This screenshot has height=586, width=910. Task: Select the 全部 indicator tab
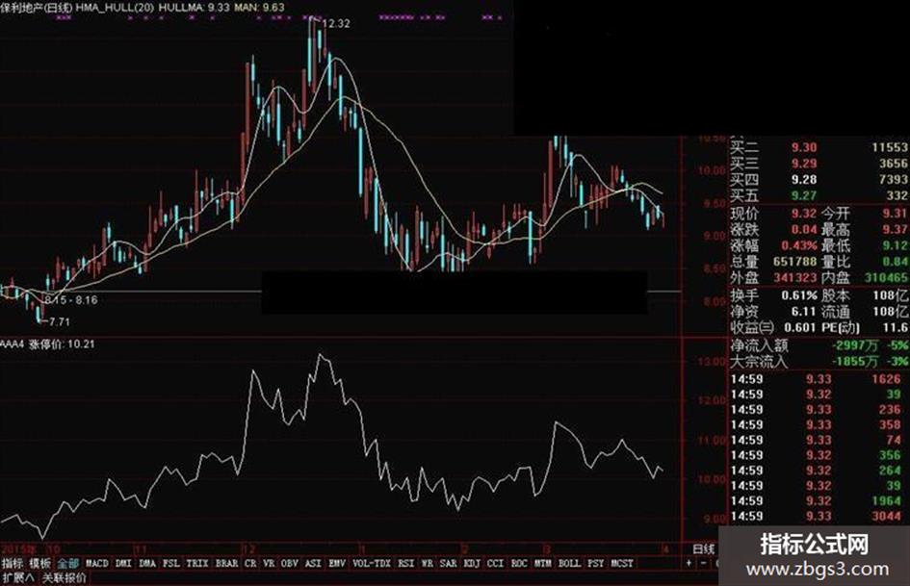point(68,563)
